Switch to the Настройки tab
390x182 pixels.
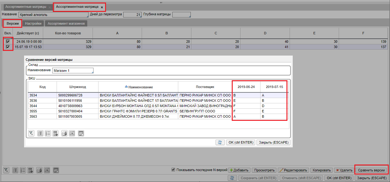pos(33,23)
